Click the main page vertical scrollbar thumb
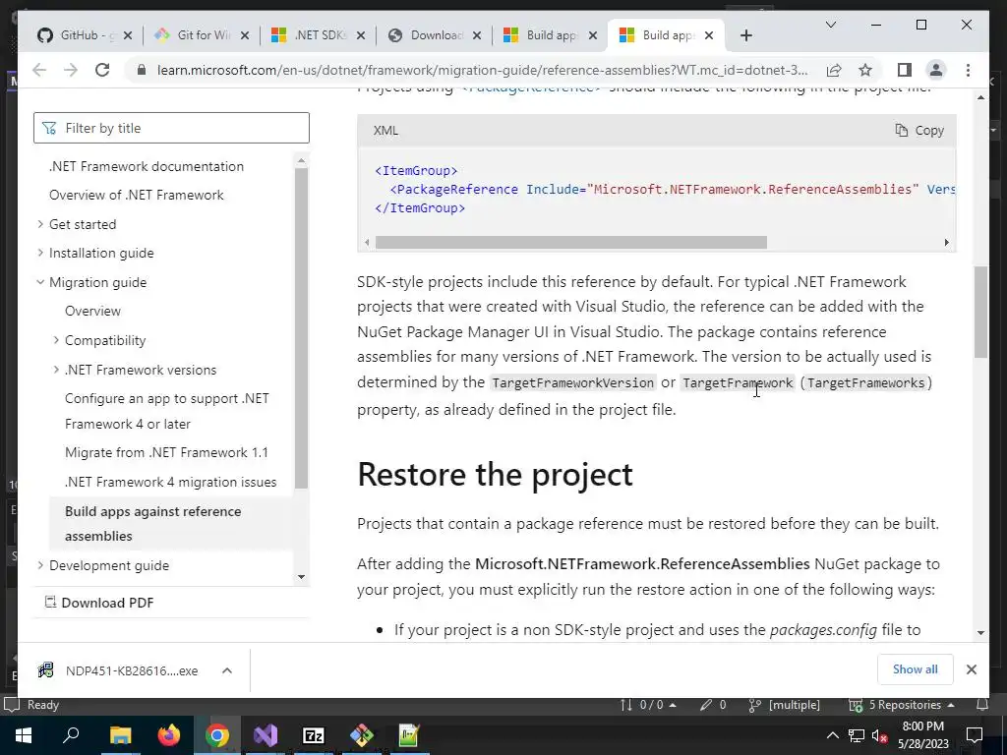Image resolution: width=1007 pixels, height=755 pixels. [x=980, y=312]
